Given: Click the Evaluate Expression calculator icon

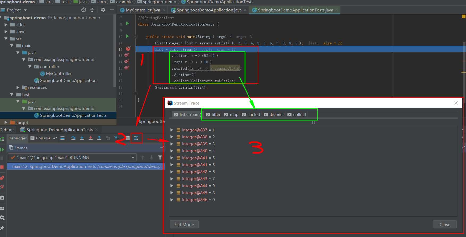Looking at the screenshot, I should pos(128,138).
